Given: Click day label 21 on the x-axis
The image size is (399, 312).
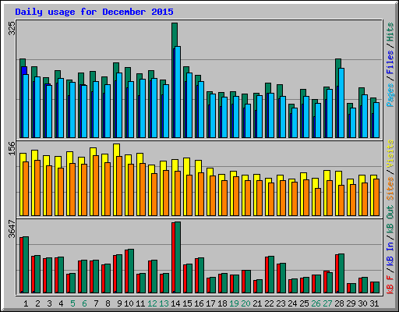Looking at the screenshot, I should pyautogui.click(x=257, y=303).
